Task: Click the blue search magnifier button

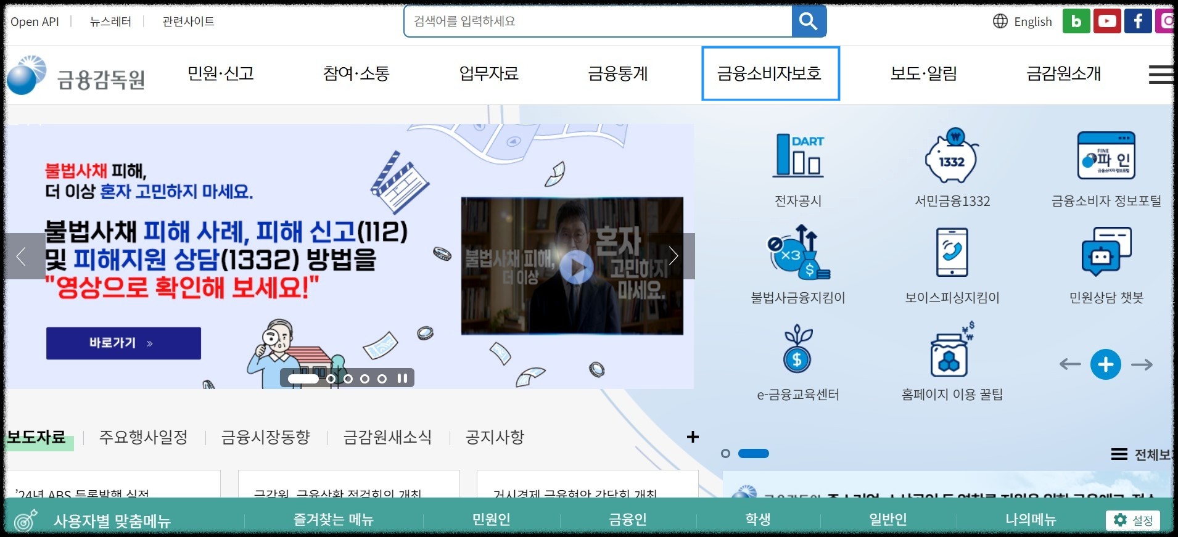Action: 809,22
